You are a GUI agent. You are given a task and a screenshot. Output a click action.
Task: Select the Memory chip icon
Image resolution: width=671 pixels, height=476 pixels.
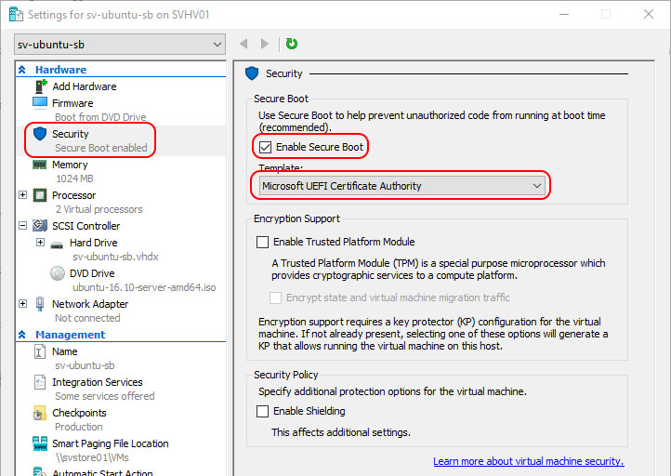point(40,165)
